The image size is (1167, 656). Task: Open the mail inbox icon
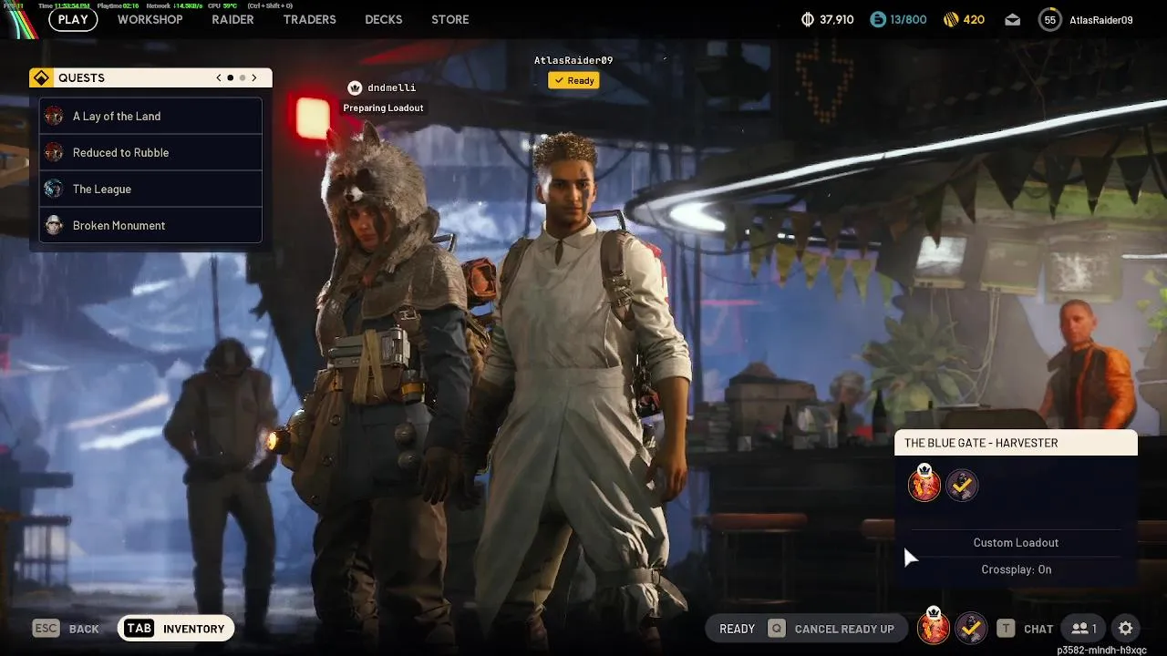point(1012,20)
